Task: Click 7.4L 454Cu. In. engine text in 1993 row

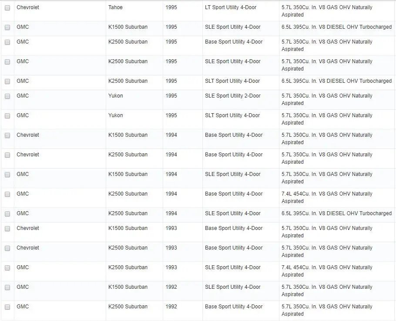Action: (327, 271)
